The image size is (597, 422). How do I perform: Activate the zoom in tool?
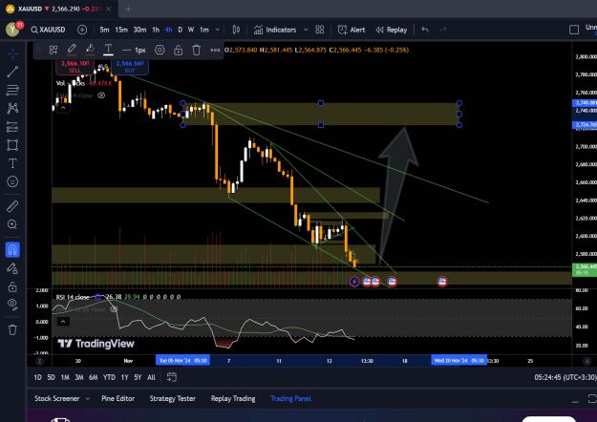(12, 224)
